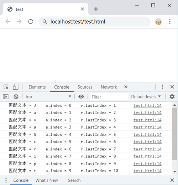
Task: Toggle the live expression eye icon
Action: tap(81, 97)
